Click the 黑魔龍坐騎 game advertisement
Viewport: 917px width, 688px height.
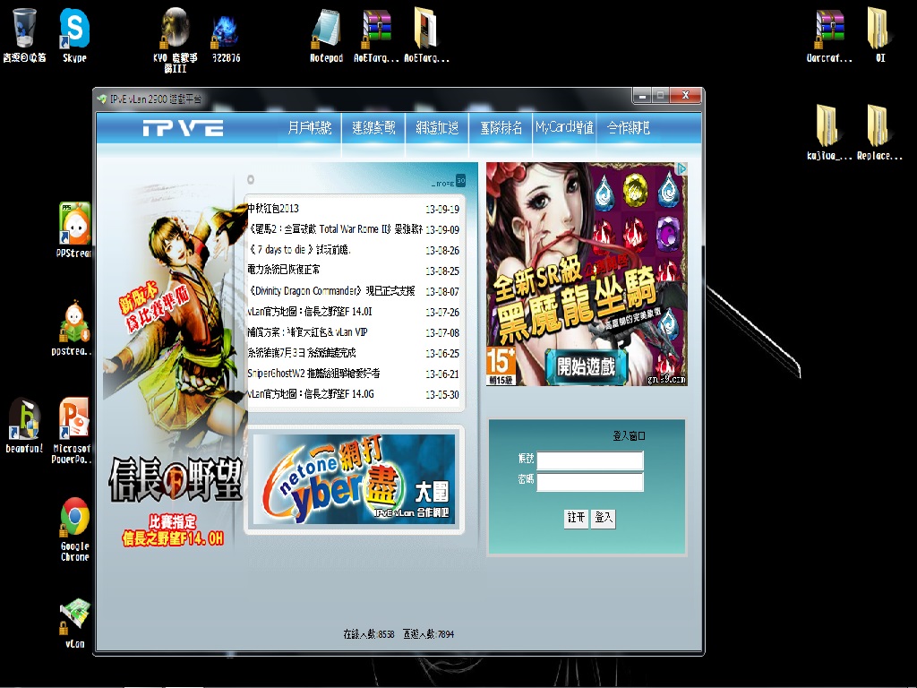point(587,274)
